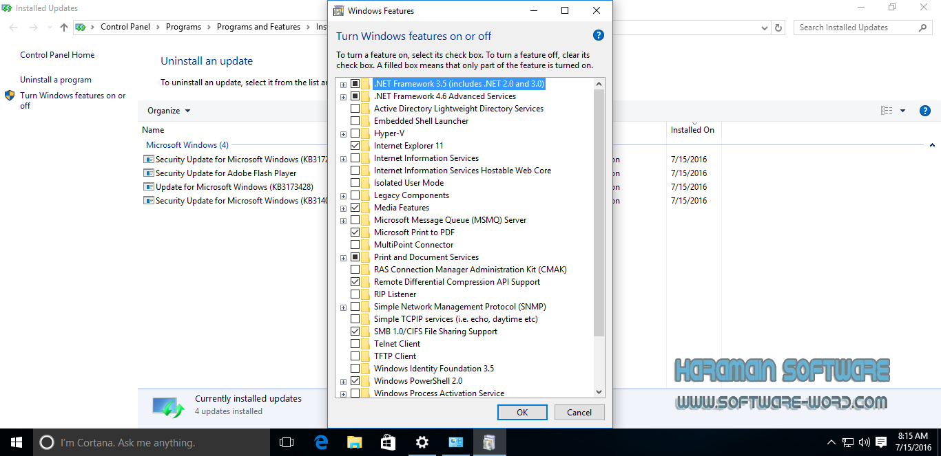941x456 pixels.
Task: Enable TFTP Client checkbox
Action: [x=355, y=356]
